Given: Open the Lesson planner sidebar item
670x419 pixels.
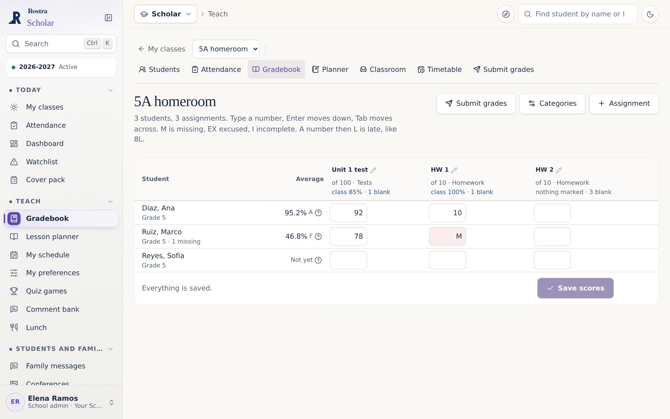Looking at the screenshot, I should click(x=61, y=237).
